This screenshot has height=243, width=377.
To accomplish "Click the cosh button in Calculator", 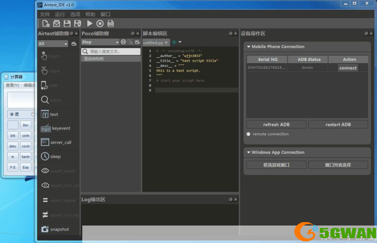I will coord(25,146).
